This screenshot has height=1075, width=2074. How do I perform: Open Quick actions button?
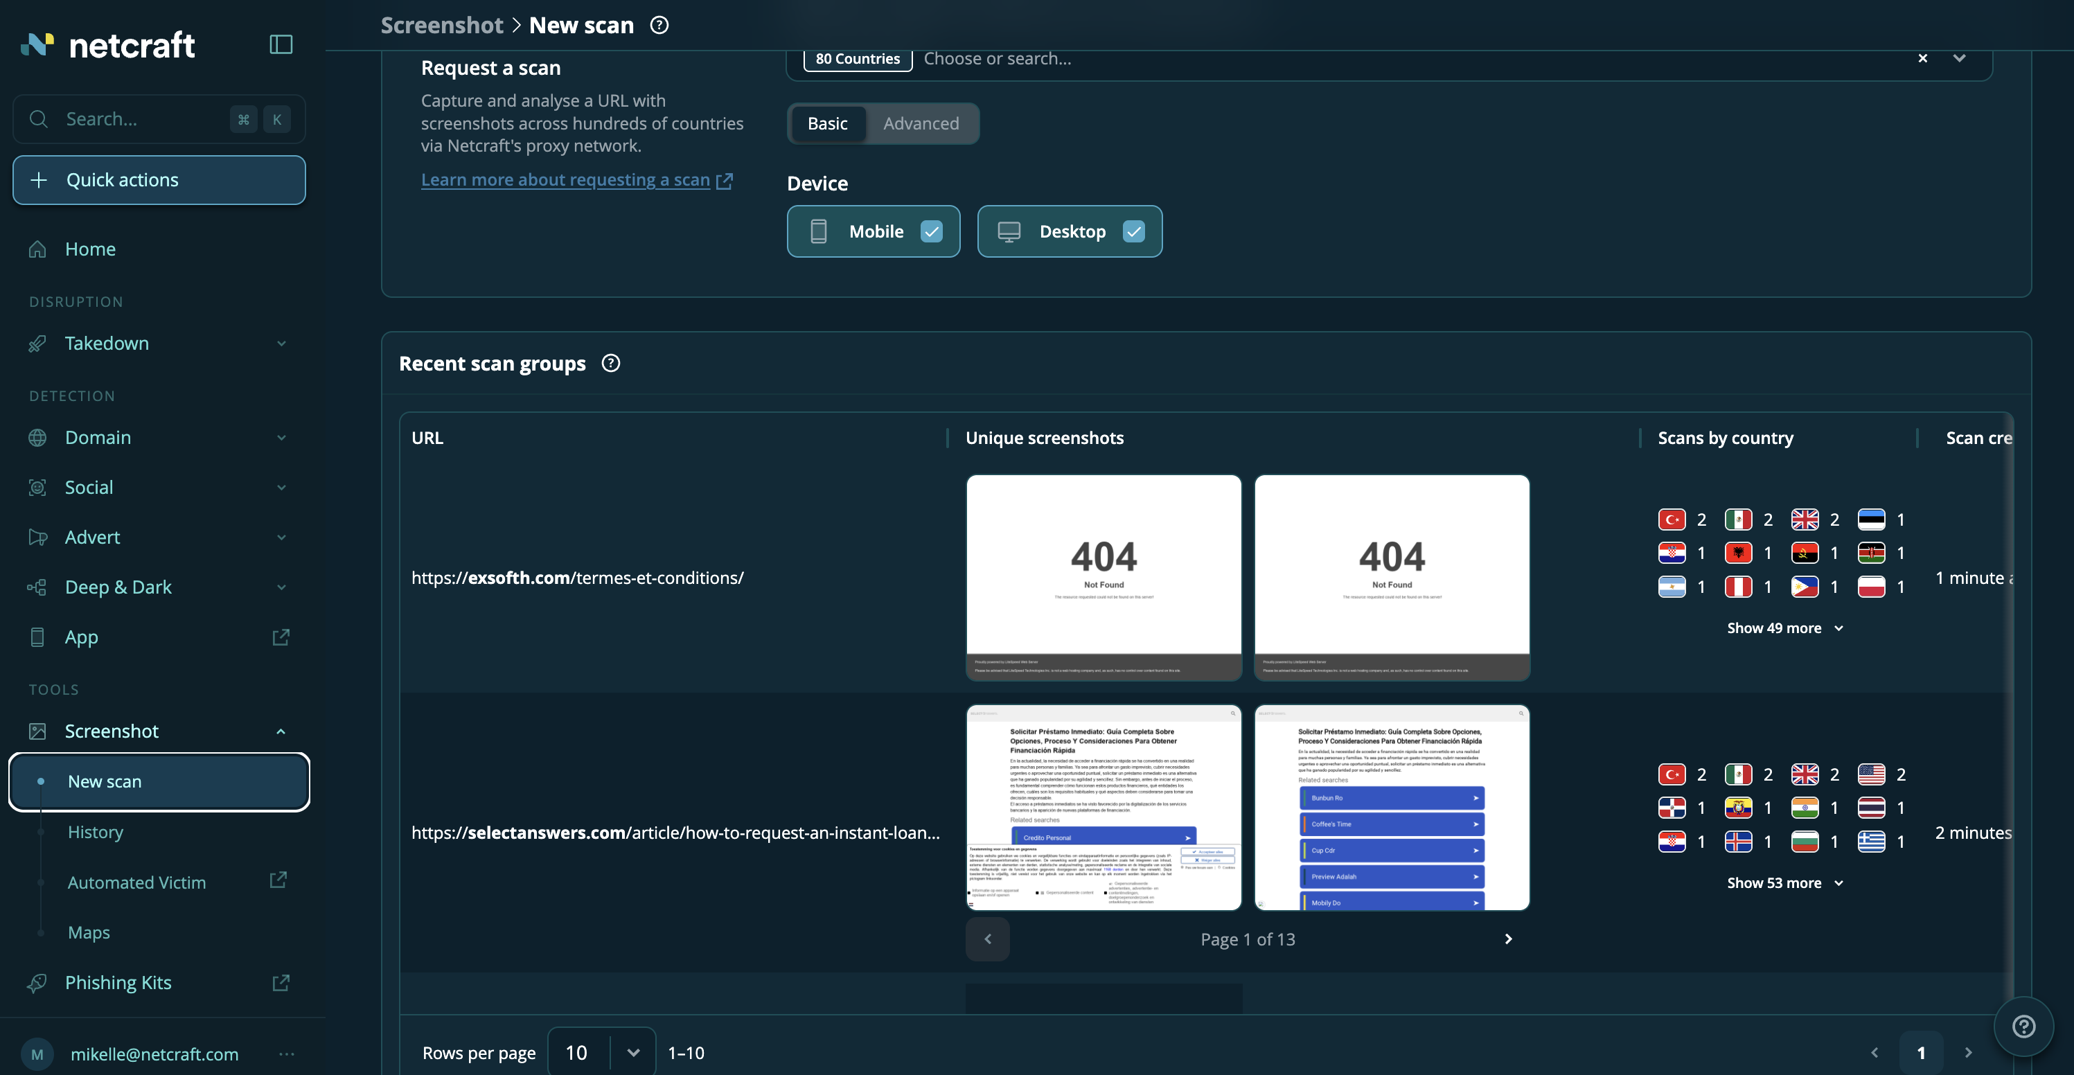pyautogui.click(x=159, y=179)
